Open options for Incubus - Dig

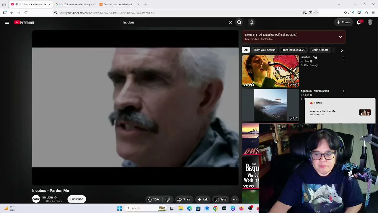click(x=344, y=58)
